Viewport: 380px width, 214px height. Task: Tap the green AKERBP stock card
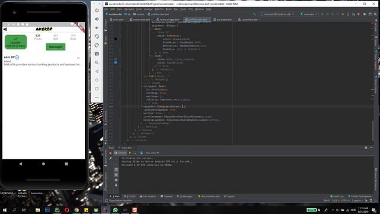coord(16,42)
